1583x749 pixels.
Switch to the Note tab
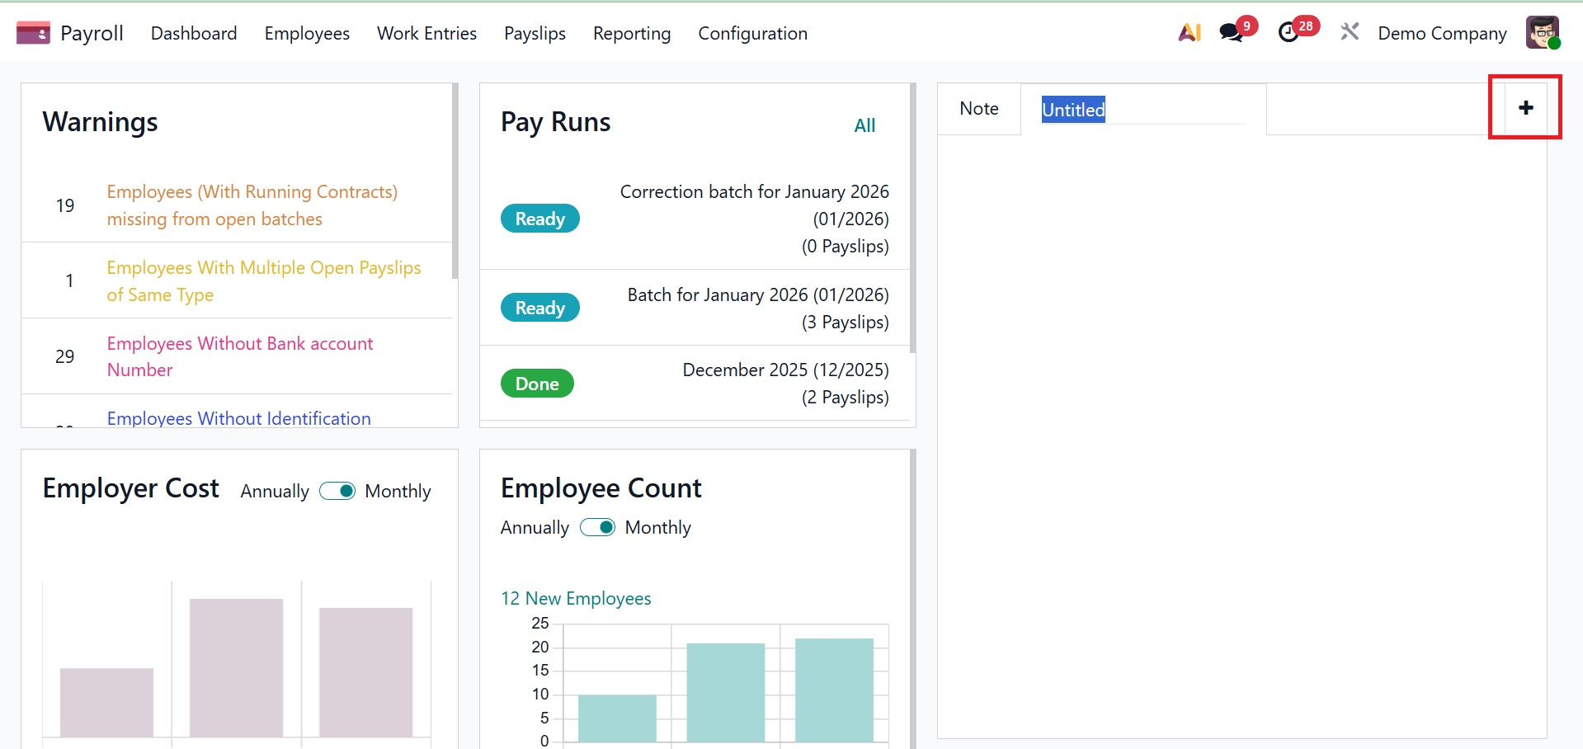(978, 109)
